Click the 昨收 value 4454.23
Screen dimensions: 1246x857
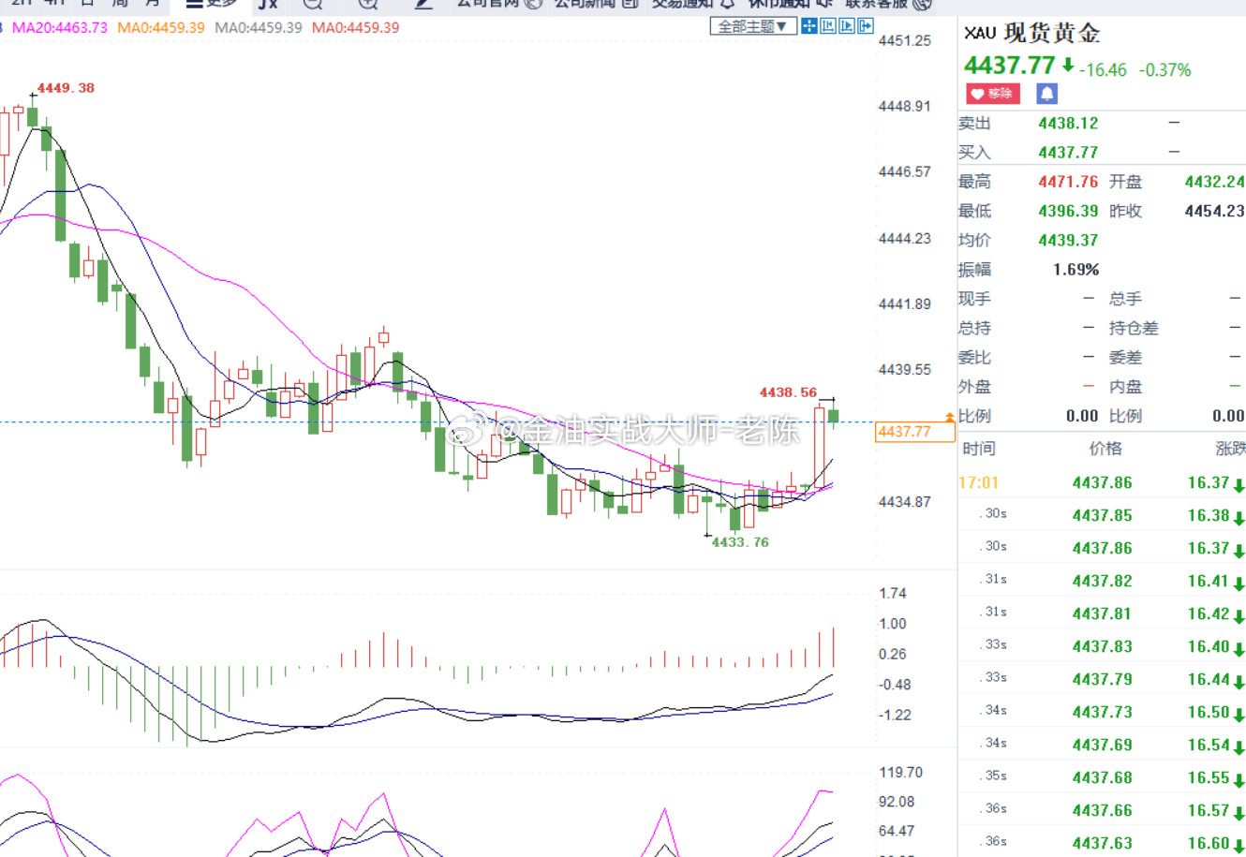[1215, 211]
